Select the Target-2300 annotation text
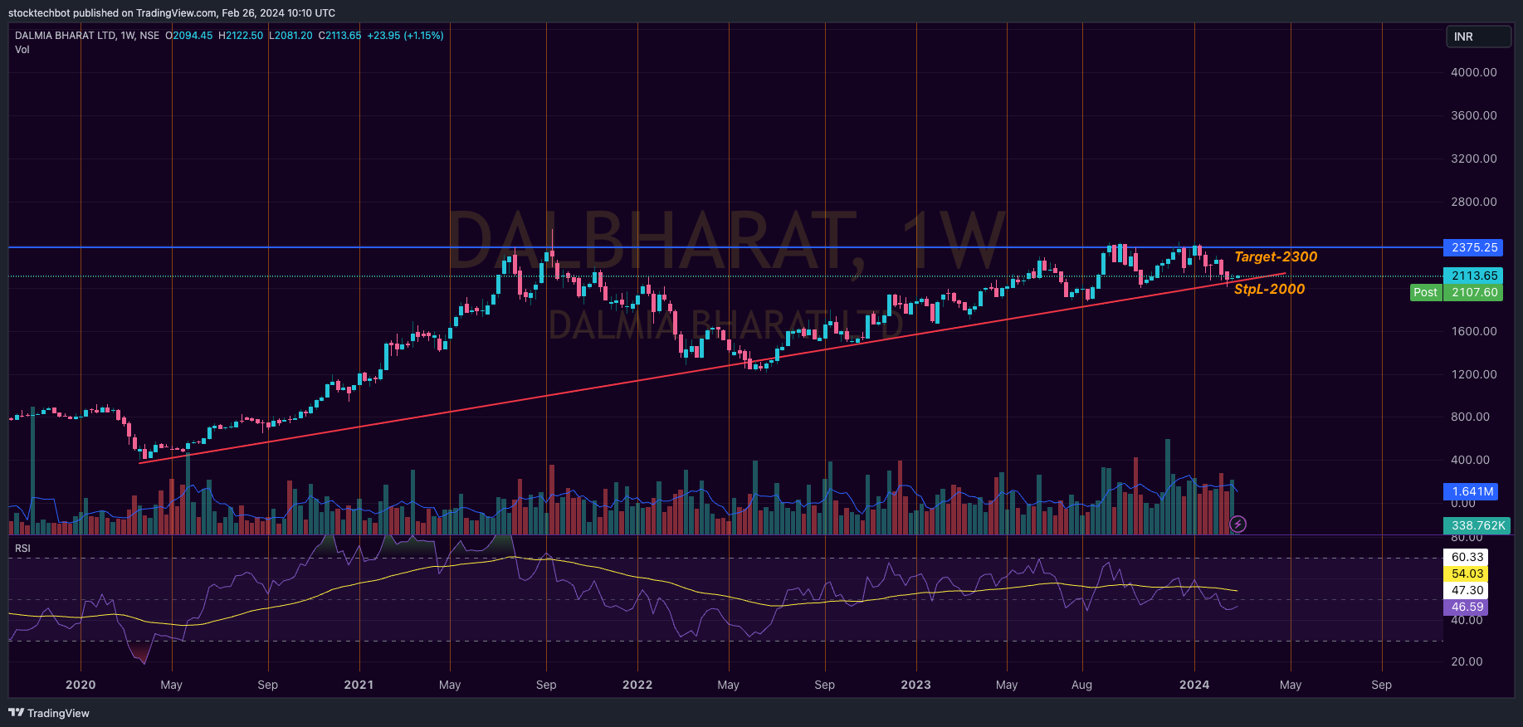Screen dimensions: 1523x727 click(x=1276, y=256)
